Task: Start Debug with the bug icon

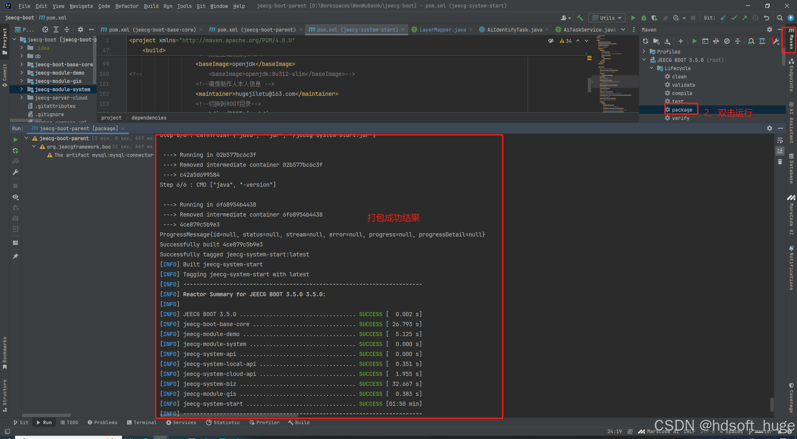Action: point(644,18)
